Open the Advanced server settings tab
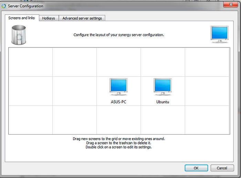241x178 pixels. (x=82, y=18)
